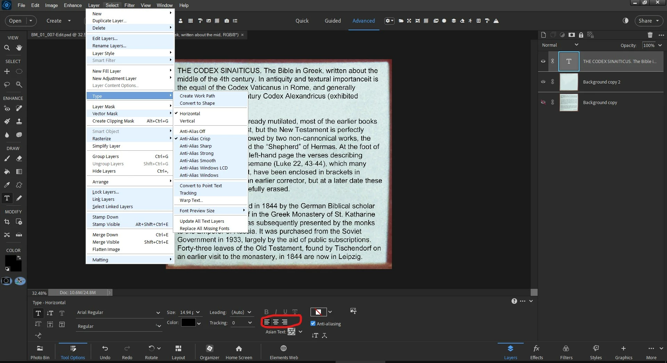
Task: Hide the Background copy 2 layer
Action: pyautogui.click(x=543, y=82)
